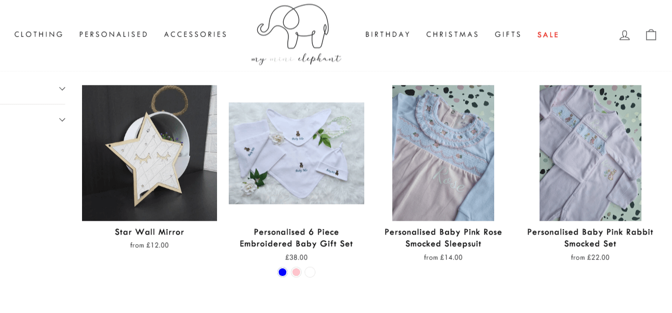Open the Clothing menu
The width and height of the screenshot is (672, 313).
click(39, 35)
